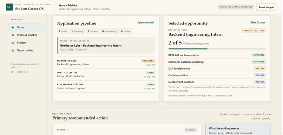Viewport: 283px width, 135px height.
Task: Navigate to Opportunities
Action: point(26,50)
